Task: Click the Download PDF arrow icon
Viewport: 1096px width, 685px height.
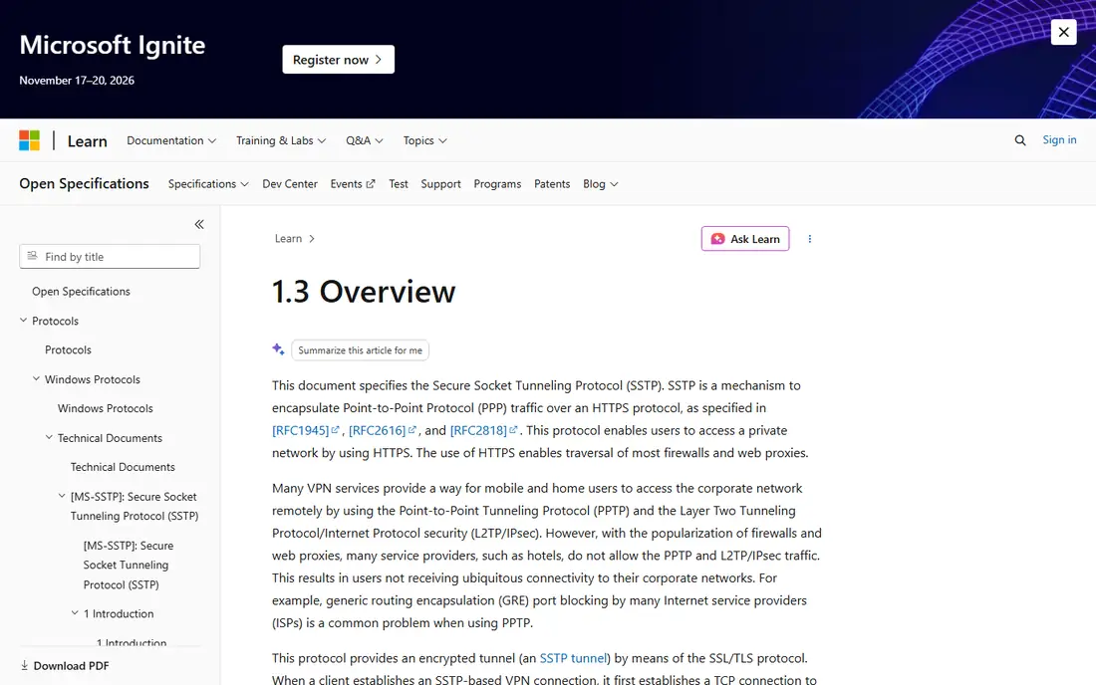Action: click(25, 665)
